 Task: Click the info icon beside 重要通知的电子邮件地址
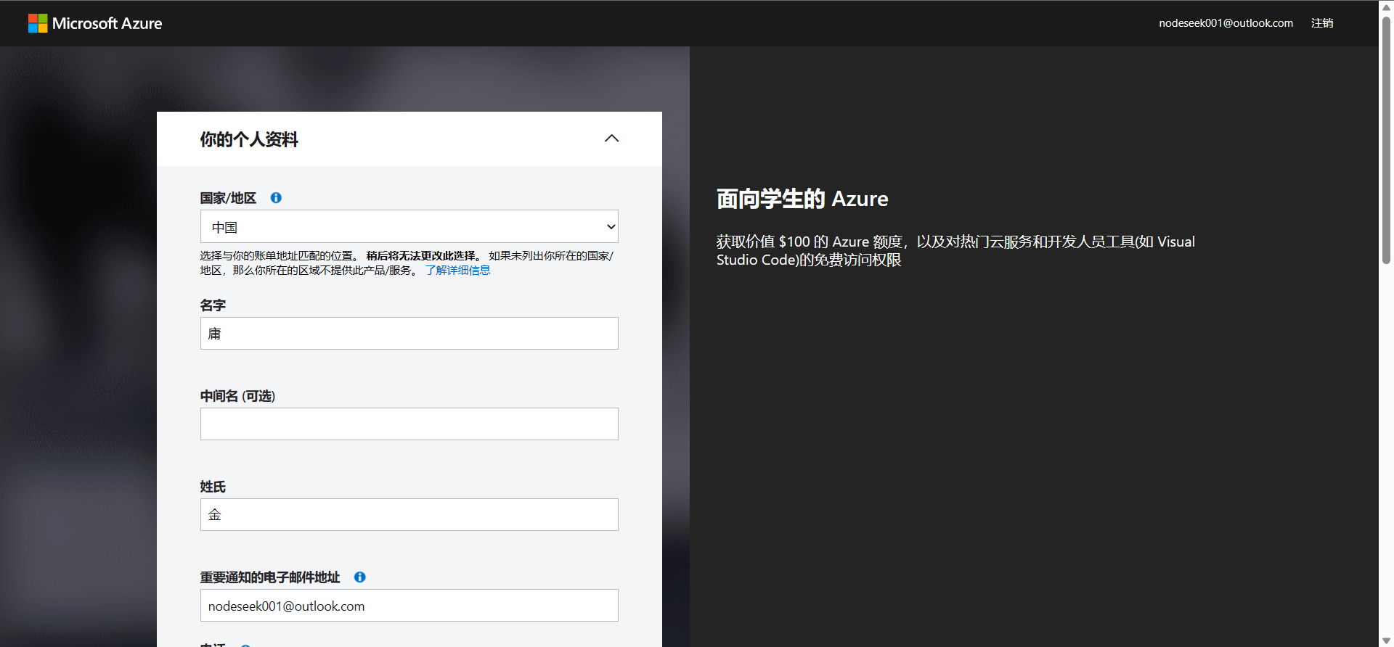359,577
